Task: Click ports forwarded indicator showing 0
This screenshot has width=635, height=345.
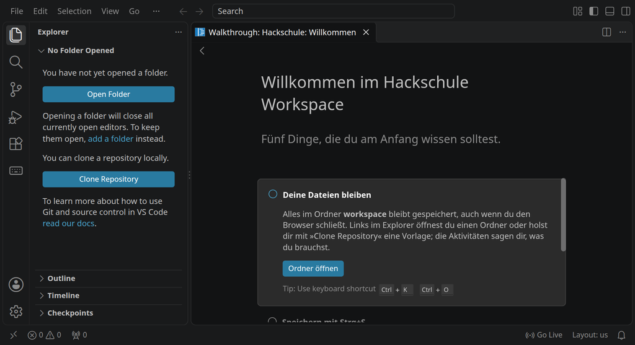Action: (79, 335)
